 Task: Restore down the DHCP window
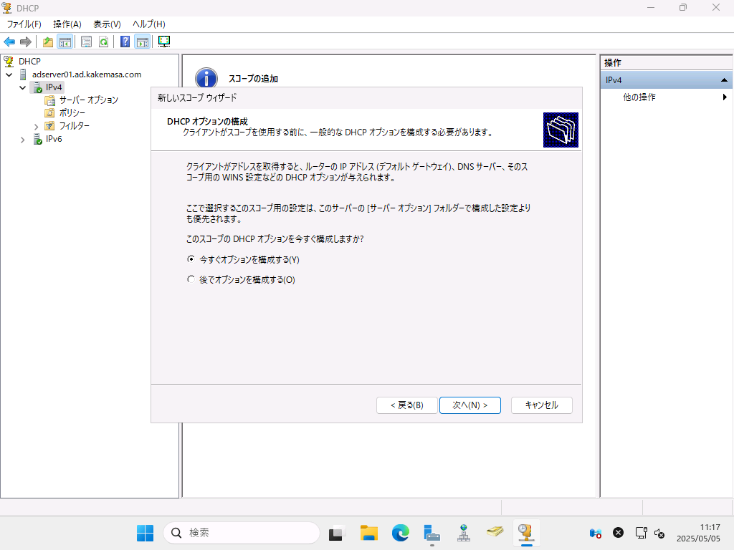(x=683, y=7)
